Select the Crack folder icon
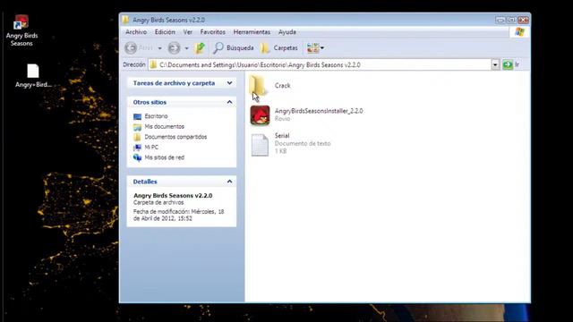 pos(259,86)
